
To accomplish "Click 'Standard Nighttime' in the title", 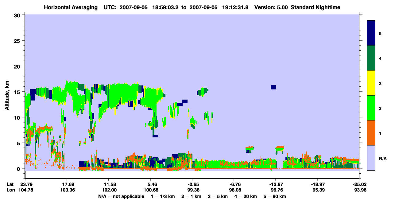I will point(316,7).
